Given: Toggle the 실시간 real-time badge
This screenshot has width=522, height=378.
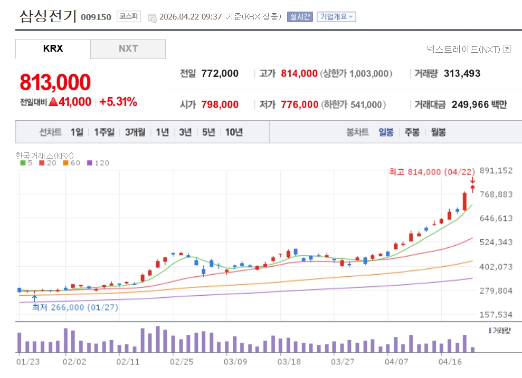Looking at the screenshot, I should pyautogui.click(x=300, y=17).
